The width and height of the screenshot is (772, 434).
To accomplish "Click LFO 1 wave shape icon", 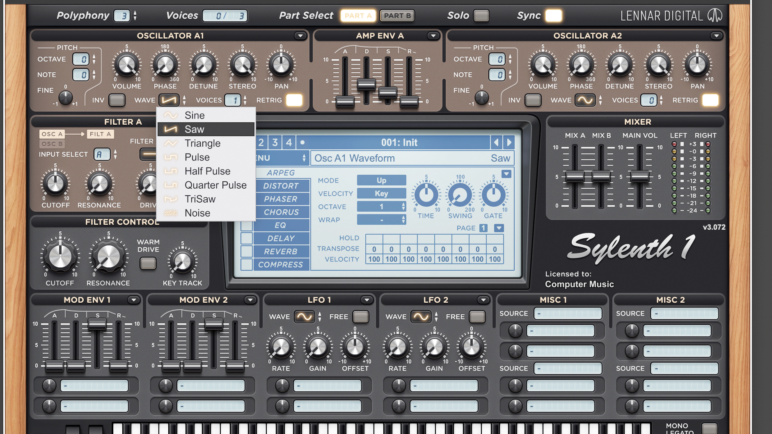I will coord(305,317).
